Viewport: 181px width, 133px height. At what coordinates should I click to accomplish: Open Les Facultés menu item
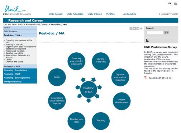(129, 14)
